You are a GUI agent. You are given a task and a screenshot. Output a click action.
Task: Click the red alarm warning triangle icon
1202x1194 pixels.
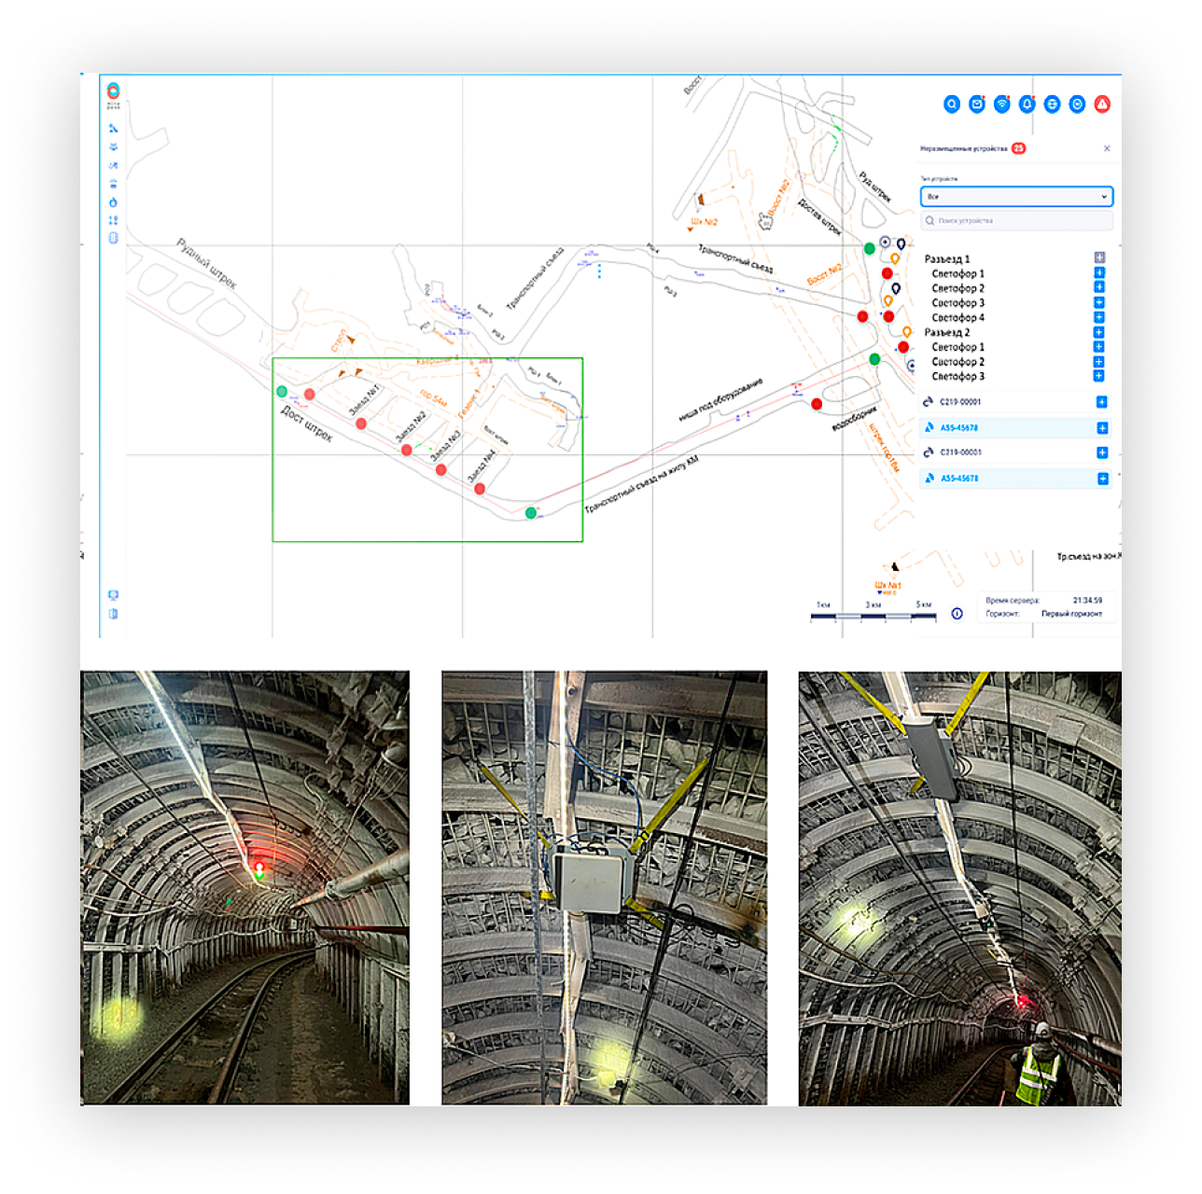click(1102, 104)
